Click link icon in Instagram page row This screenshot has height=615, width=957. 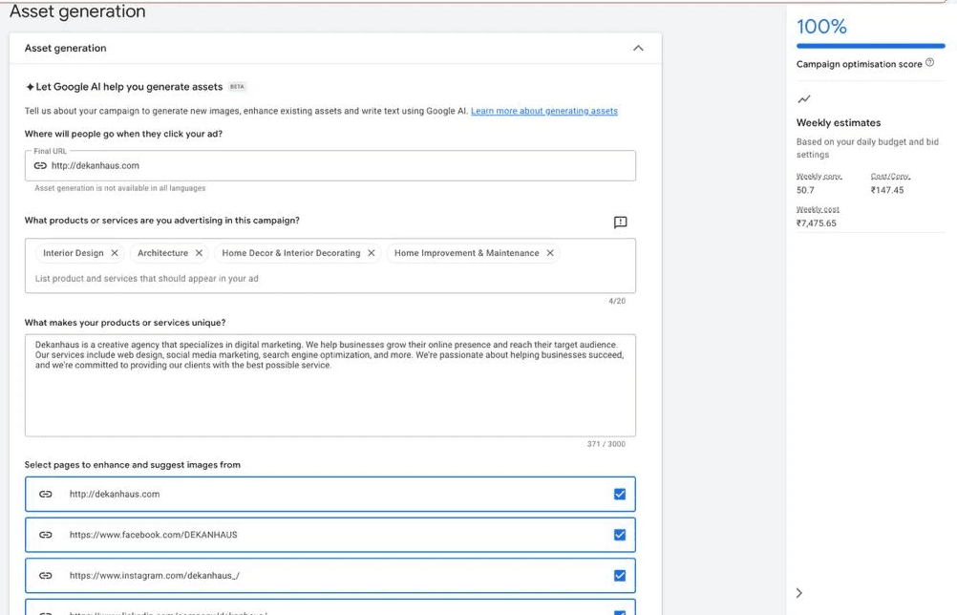click(x=46, y=575)
